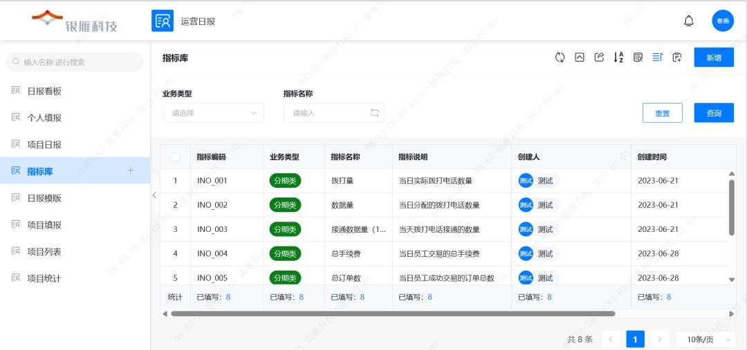The image size is (747, 350).
Task: Open 日报看板 in the sidebar
Action: pos(44,91)
